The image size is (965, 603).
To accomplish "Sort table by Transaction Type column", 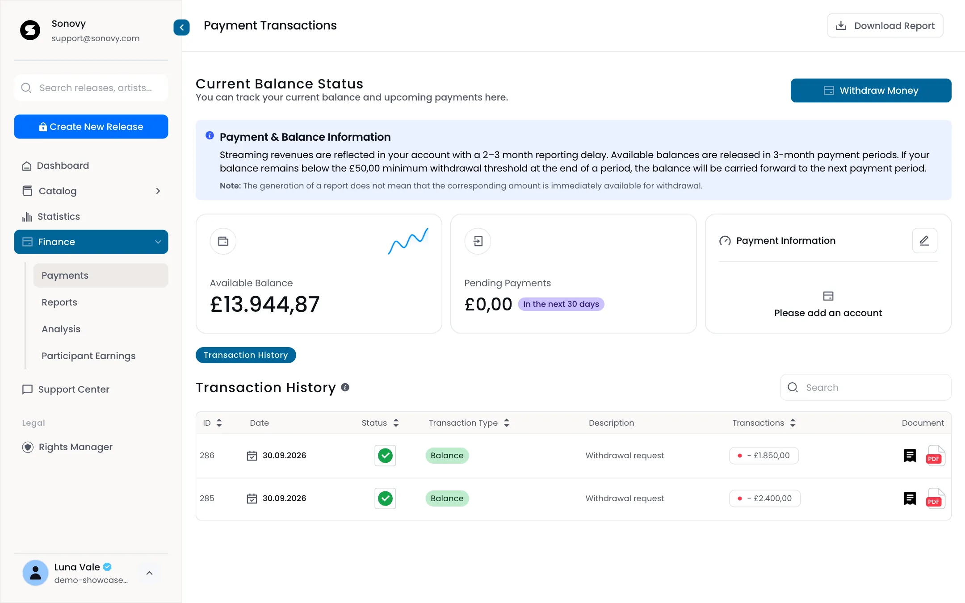I will [x=507, y=423].
